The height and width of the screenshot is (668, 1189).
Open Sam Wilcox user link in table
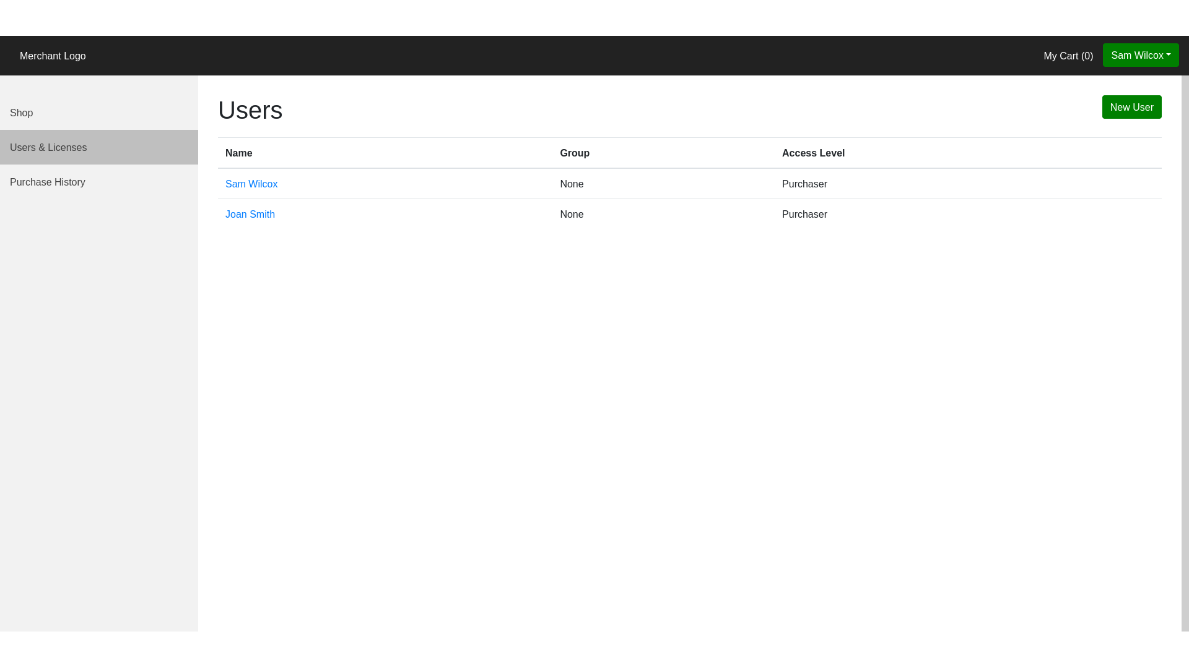click(x=251, y=184)
